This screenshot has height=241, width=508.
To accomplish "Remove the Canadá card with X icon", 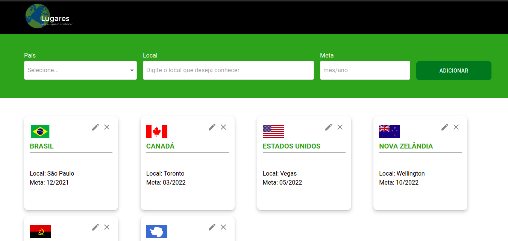I will [x=223, y=127].
